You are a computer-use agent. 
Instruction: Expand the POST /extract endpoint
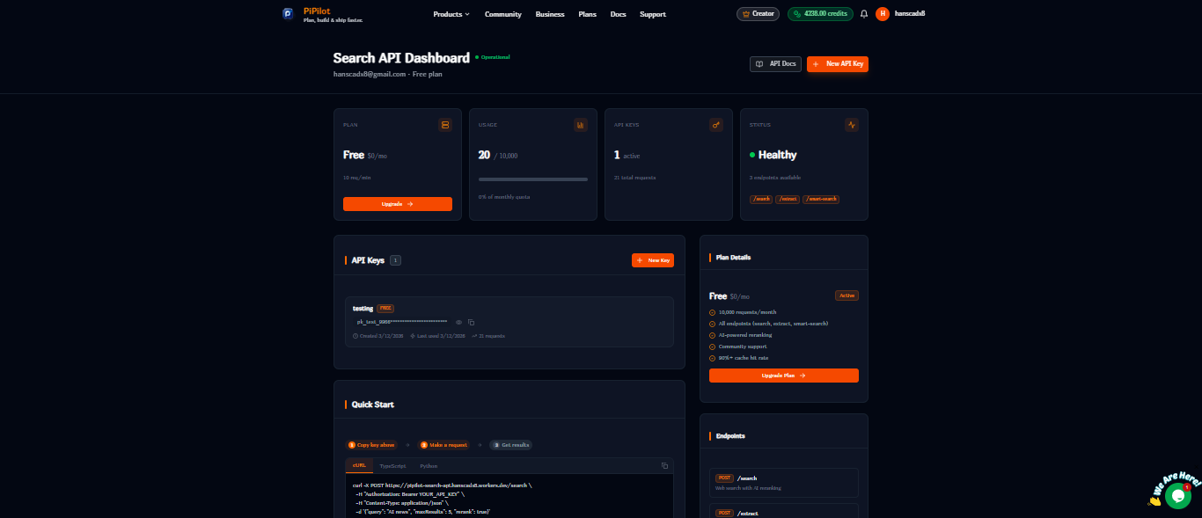click(x=783, y=513)
